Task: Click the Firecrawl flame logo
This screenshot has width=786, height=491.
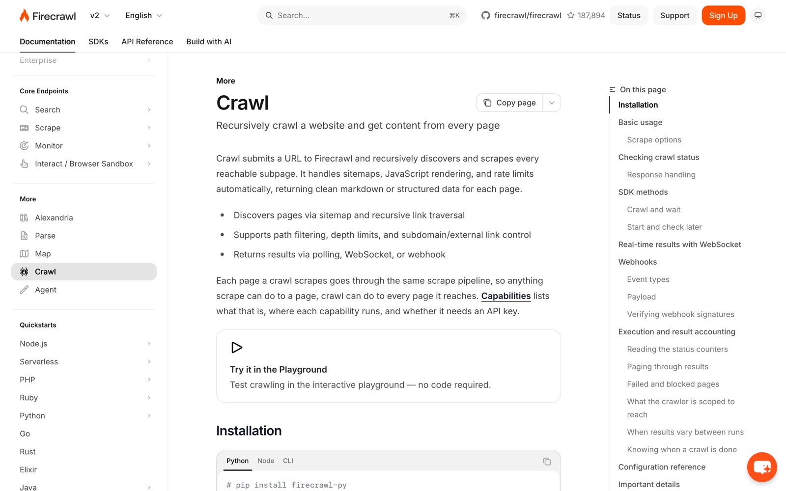Action: click(24, 16)
